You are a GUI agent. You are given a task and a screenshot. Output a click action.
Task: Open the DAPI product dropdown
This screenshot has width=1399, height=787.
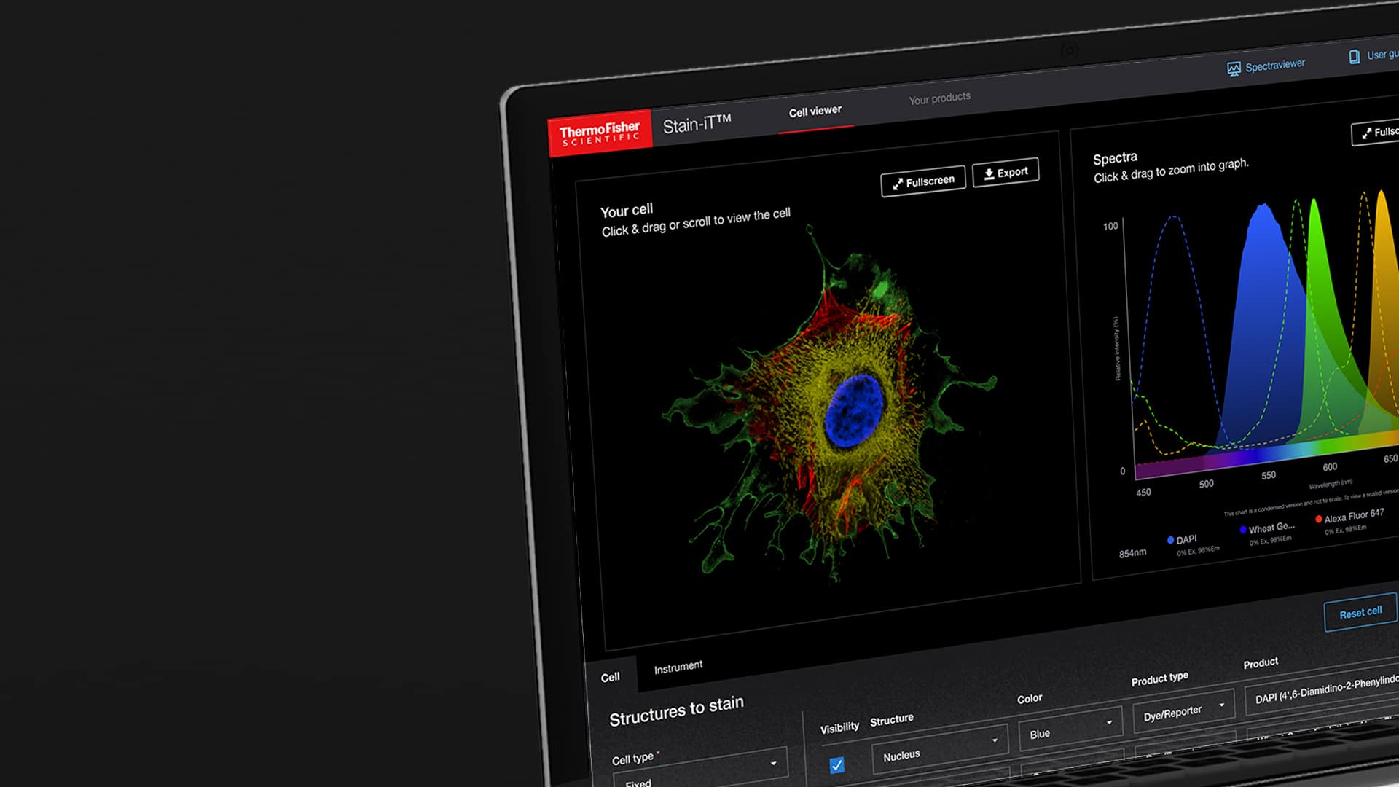(x=1322, y=689)
